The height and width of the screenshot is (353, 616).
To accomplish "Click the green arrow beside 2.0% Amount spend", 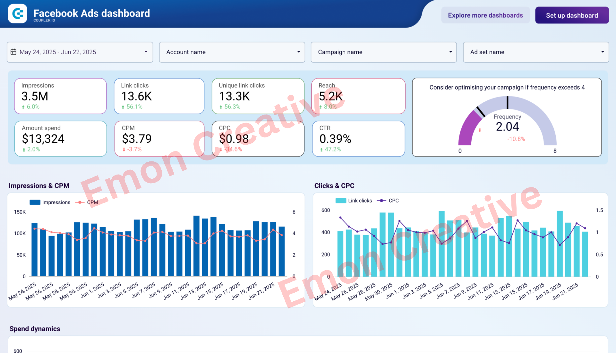I will (x=24, y=150).
